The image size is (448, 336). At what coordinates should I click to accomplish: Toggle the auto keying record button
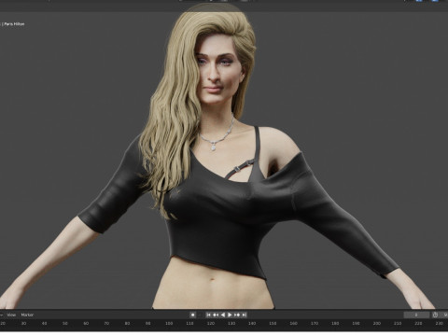(193, 315)
